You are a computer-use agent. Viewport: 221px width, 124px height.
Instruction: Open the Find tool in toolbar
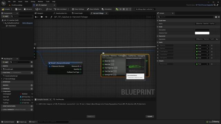[x=49, y=9]
